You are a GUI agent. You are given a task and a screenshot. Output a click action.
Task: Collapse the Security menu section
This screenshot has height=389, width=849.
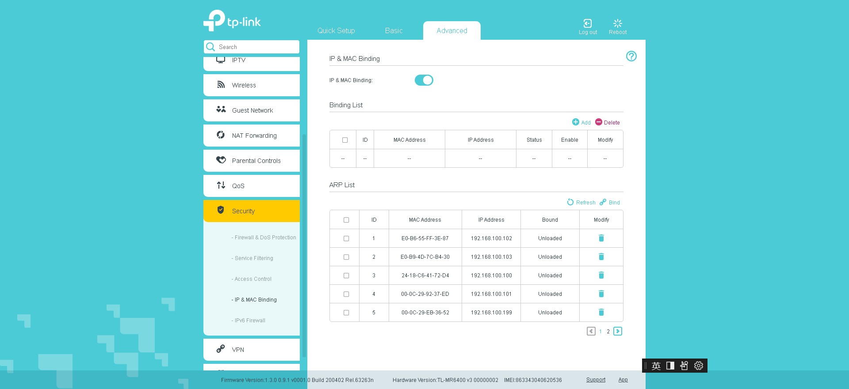[x=252, y=211]
